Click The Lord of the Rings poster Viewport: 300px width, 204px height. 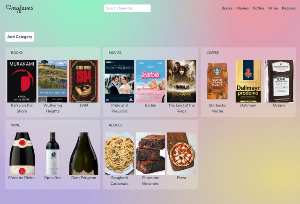181,81
